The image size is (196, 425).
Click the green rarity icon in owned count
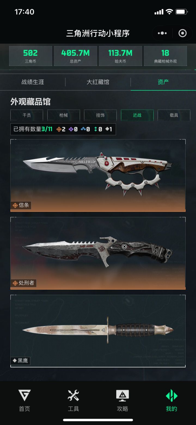(x=96, y=129)
